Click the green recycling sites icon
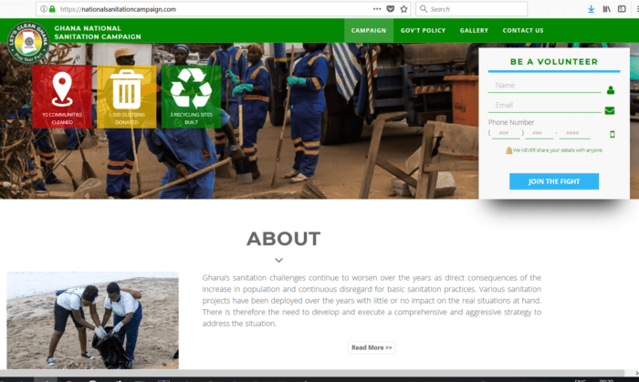Viewport: 639px width, 382px height. pos(191,89)
